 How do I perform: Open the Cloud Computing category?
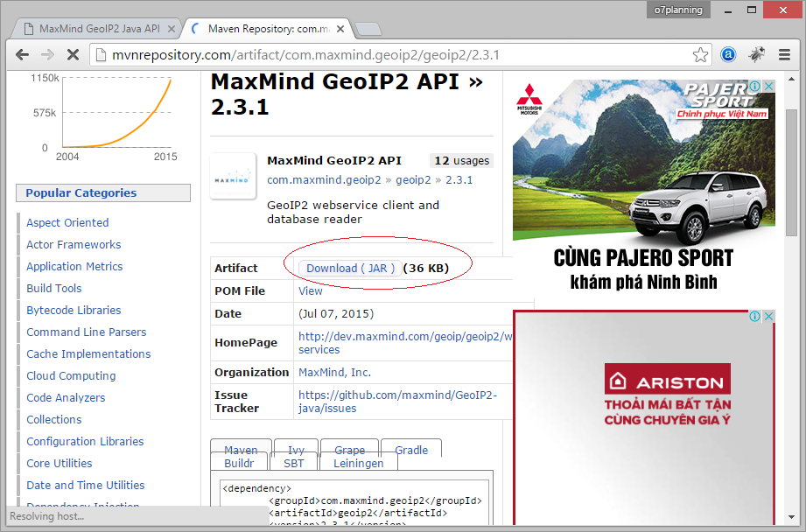point(71,375)
